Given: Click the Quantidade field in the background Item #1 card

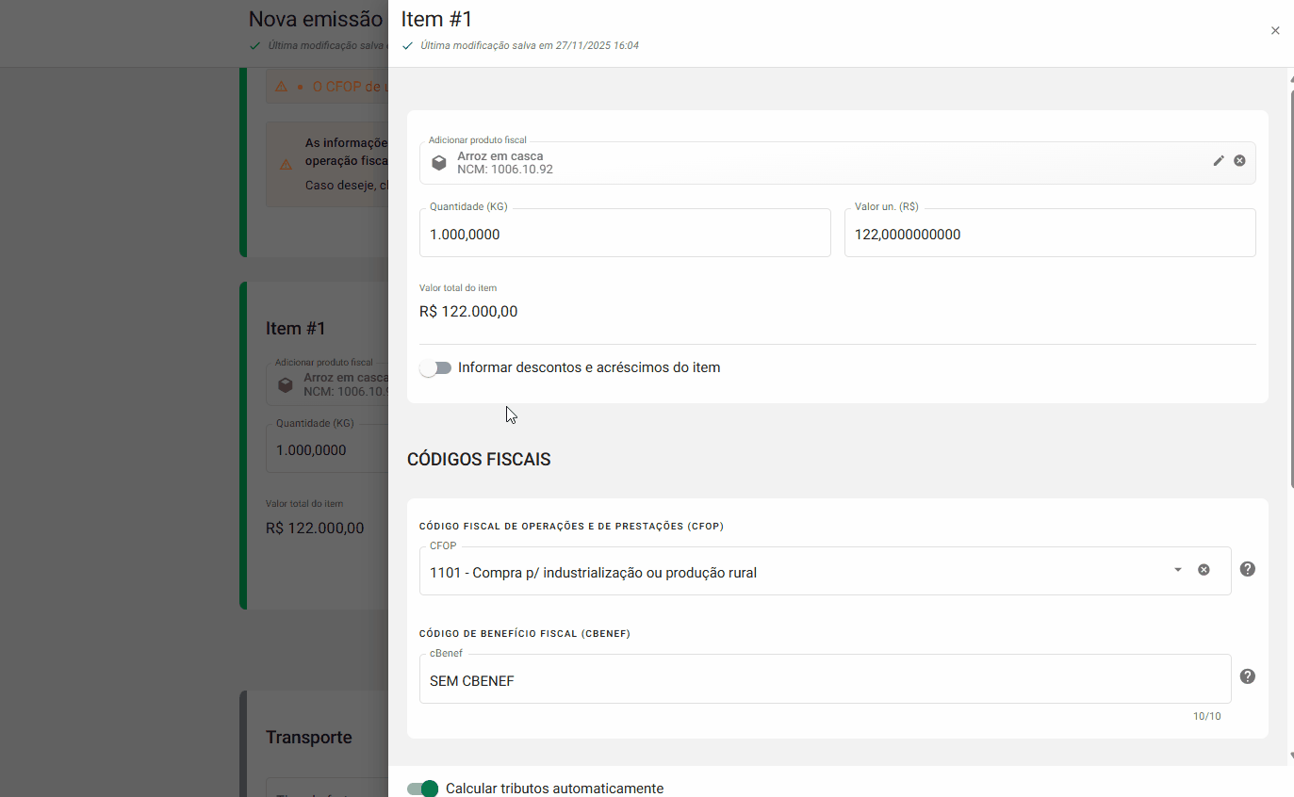Looking at the screenshot, I should coord(325,450).
